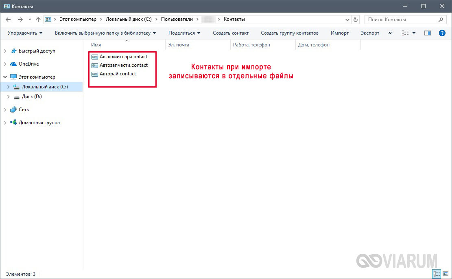
Task: Refresh the Contacts folder view
Action: pyautogui.click(x=356, y=20)
